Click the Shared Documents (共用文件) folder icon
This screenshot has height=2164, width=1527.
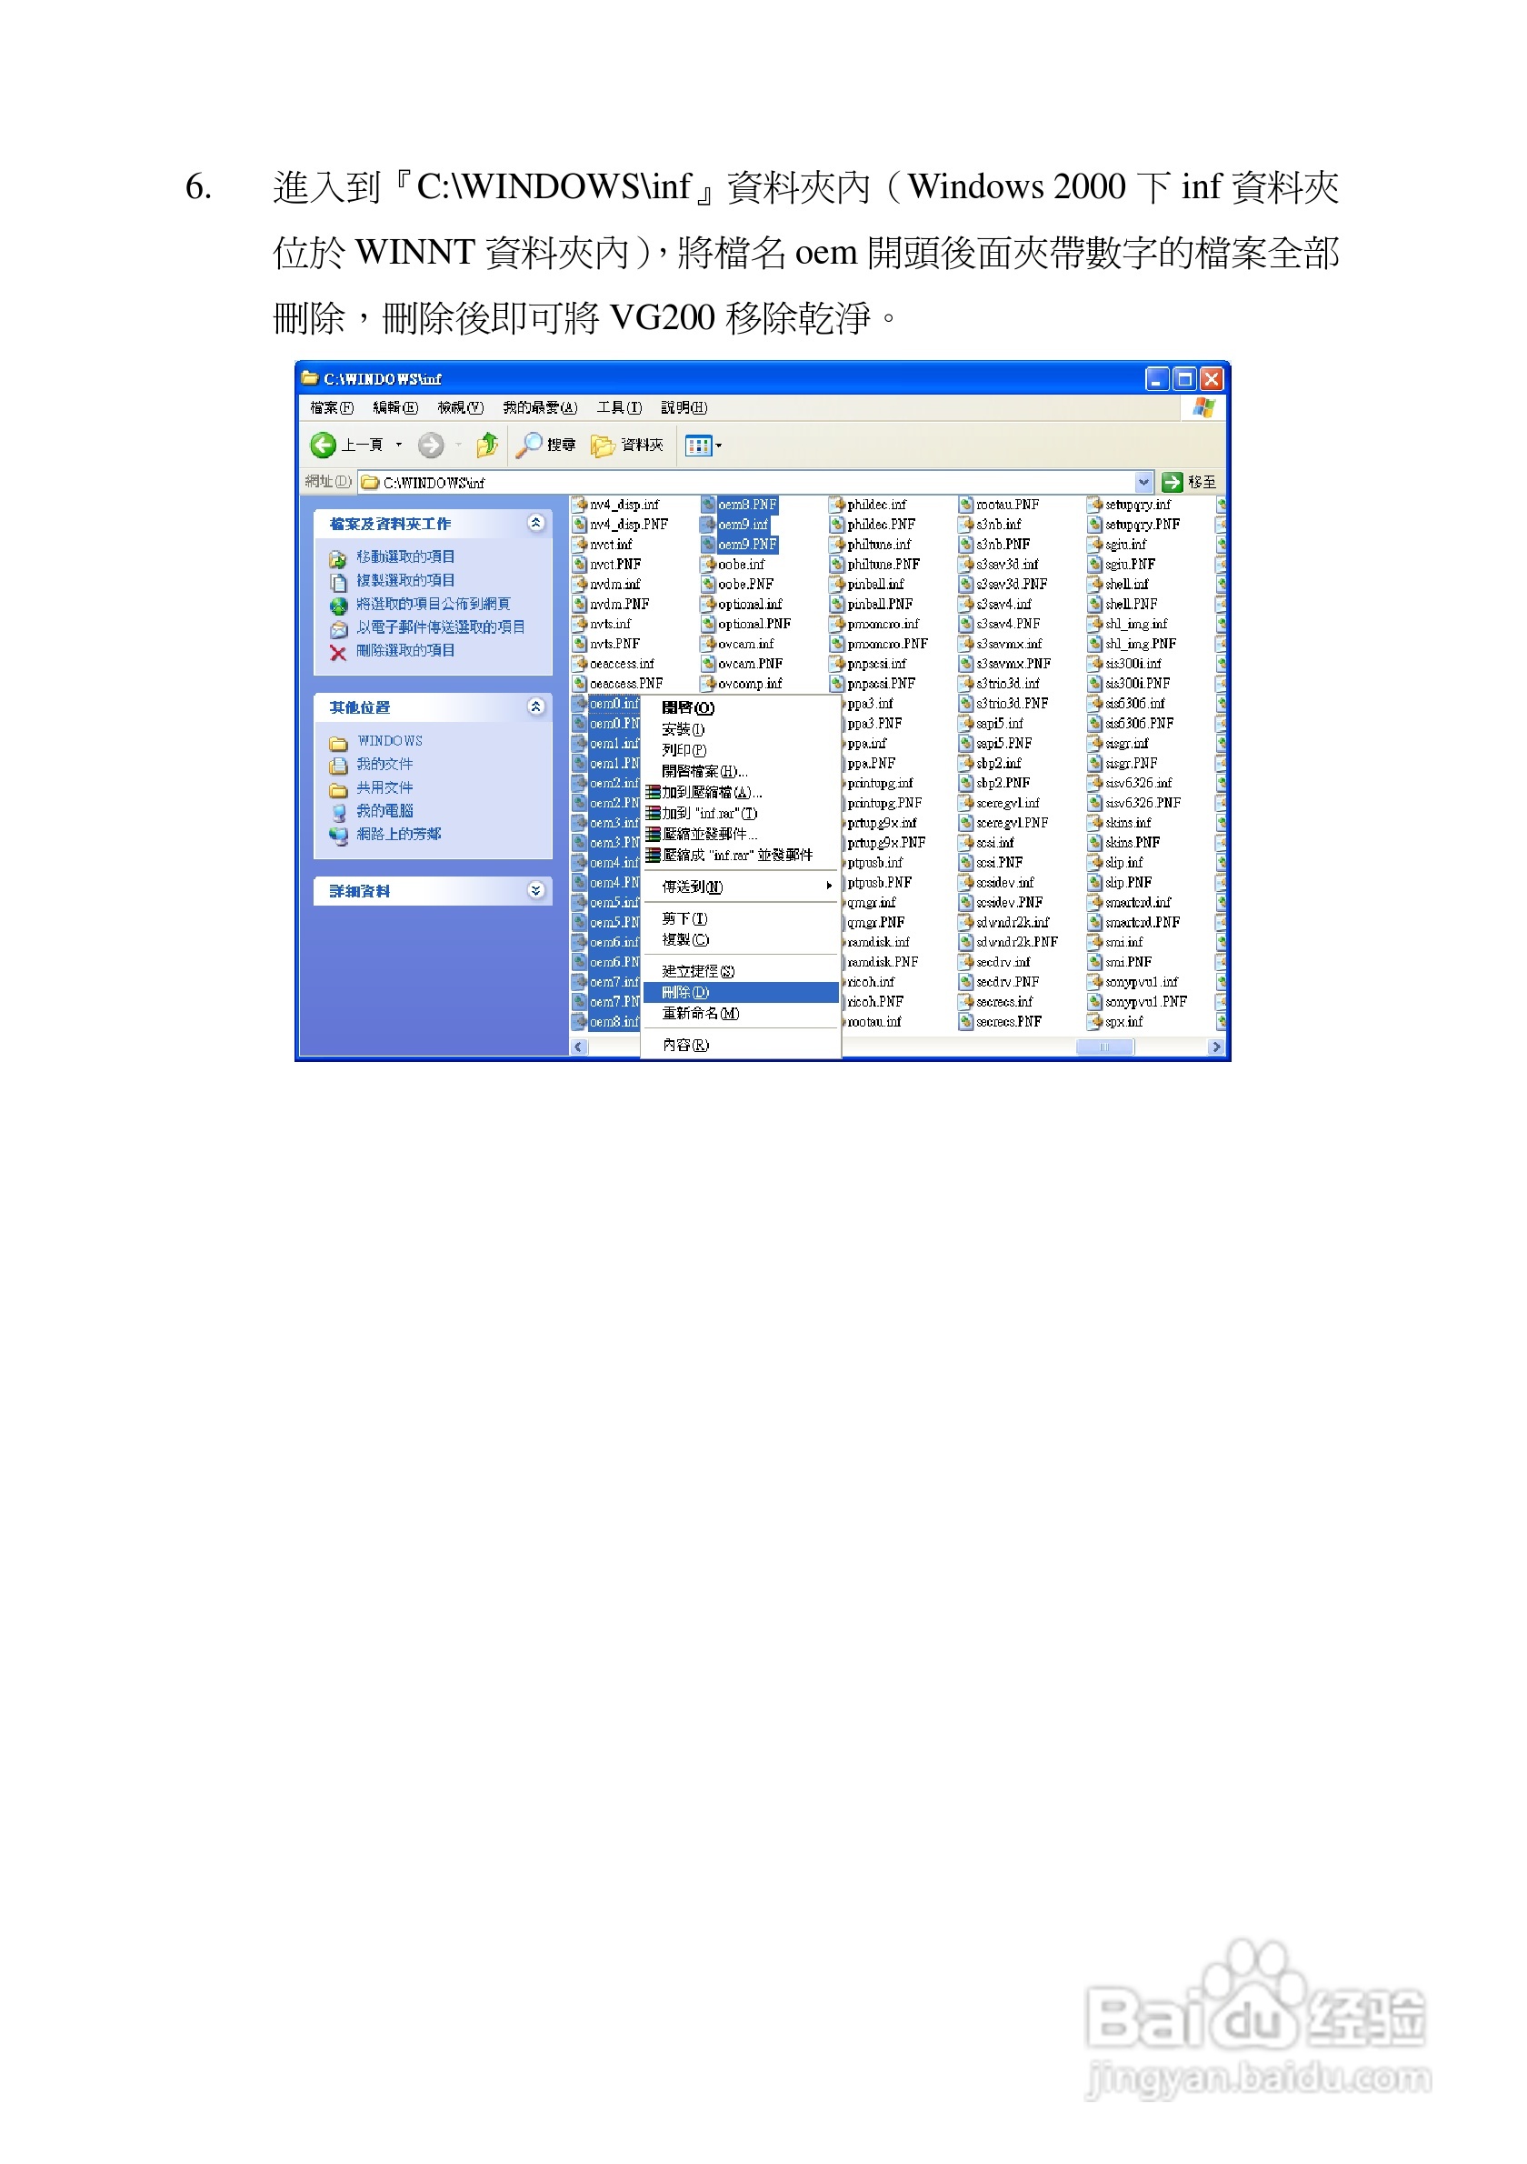[338, 789]
